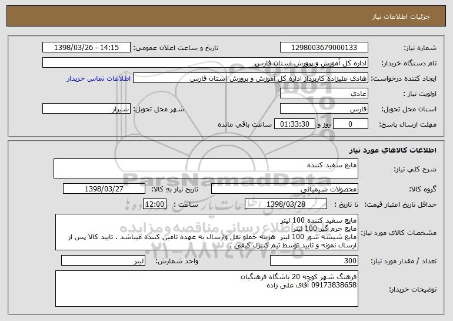Click the buyer organization name field
Image resolution: width=453 pixels, height=321 pixels.
pos(205,63)
